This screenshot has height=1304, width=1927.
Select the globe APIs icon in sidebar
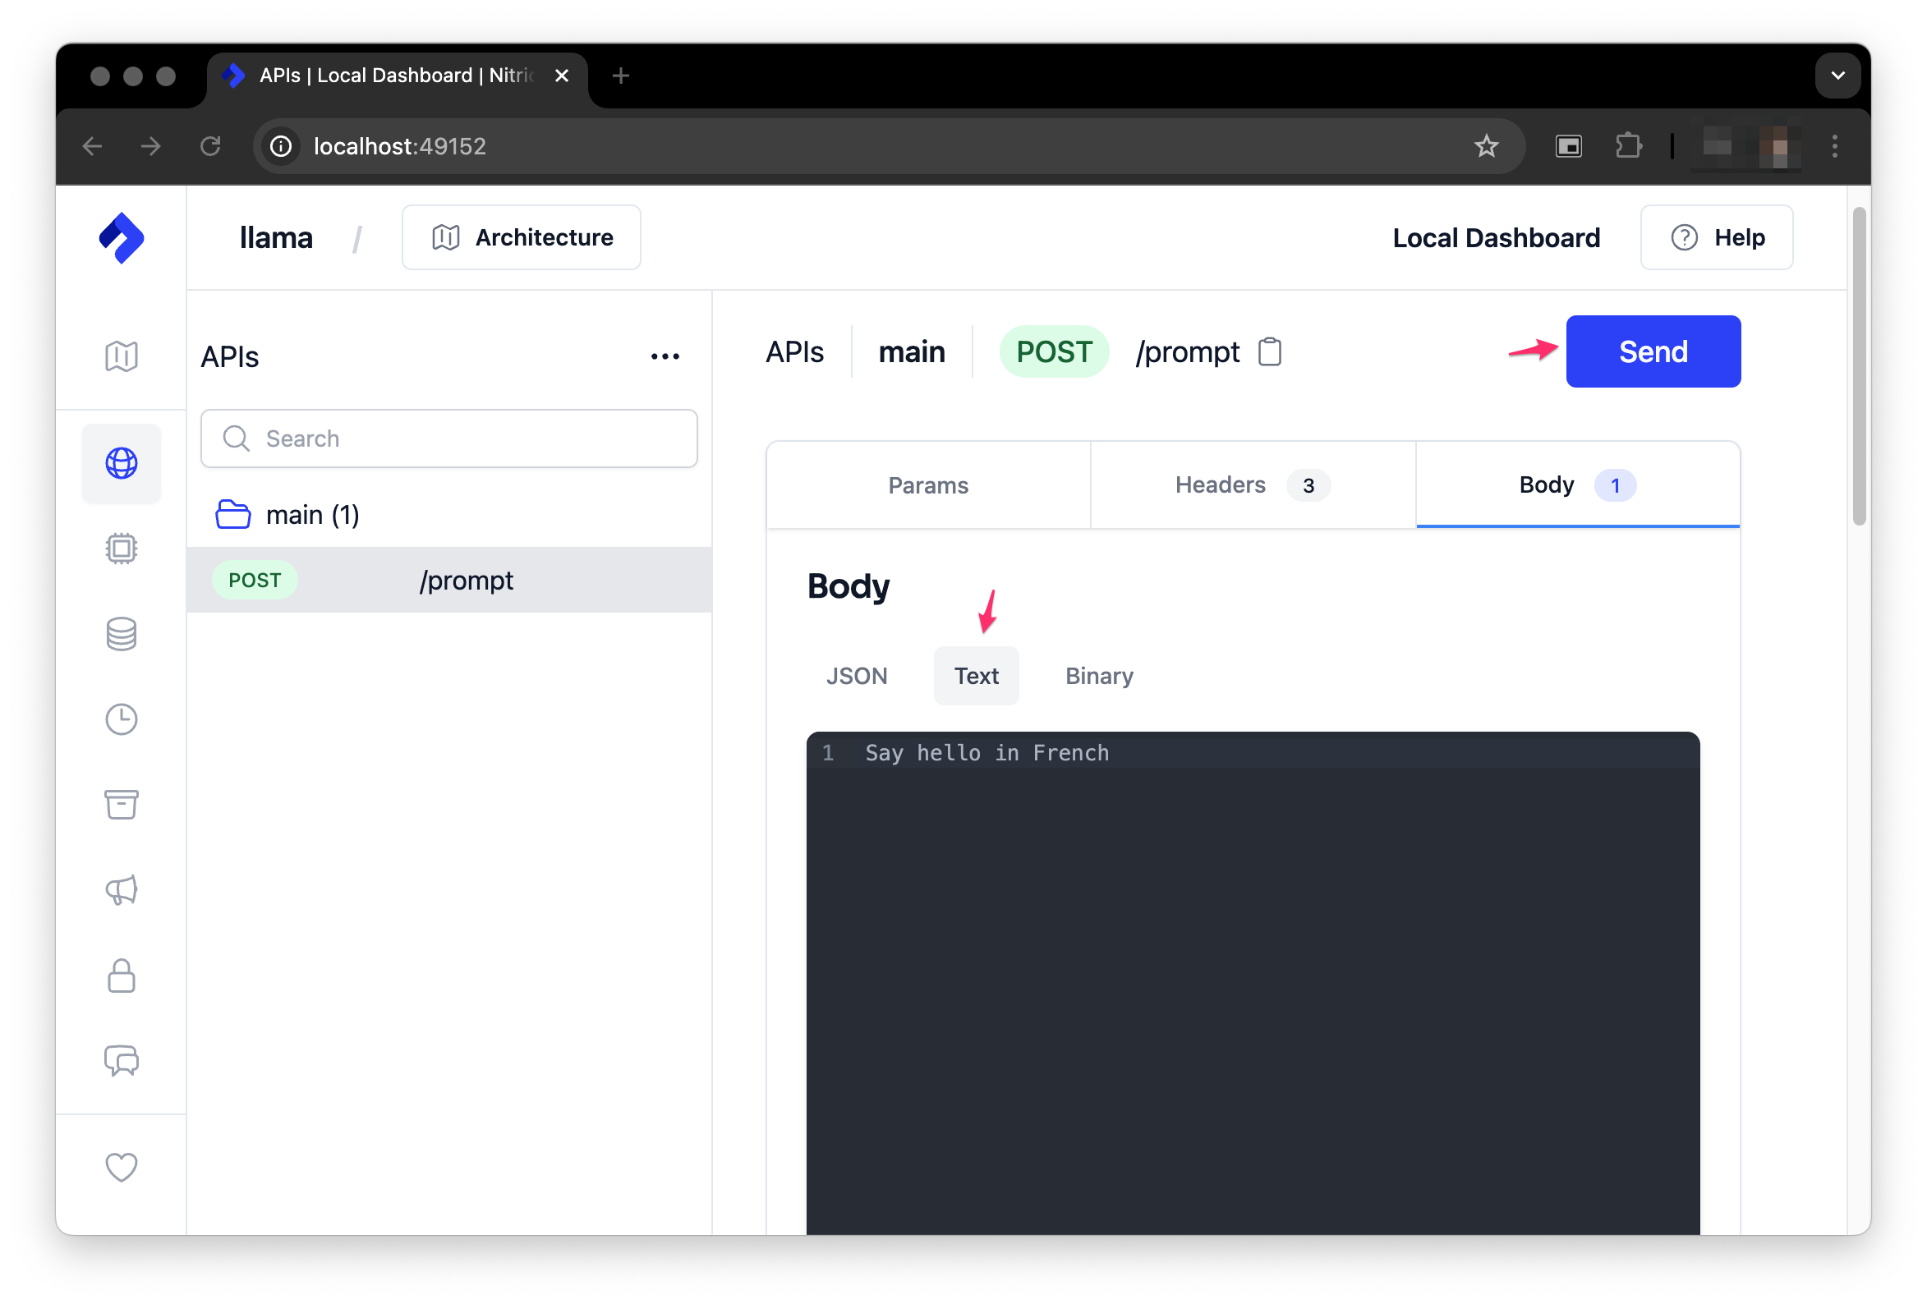[121, 464]
